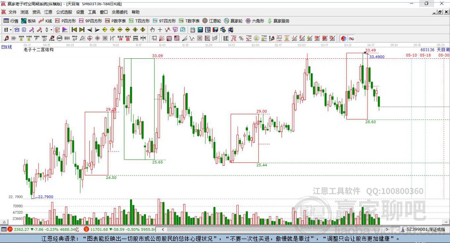Open the 行情 quotes view

point(11,21)
